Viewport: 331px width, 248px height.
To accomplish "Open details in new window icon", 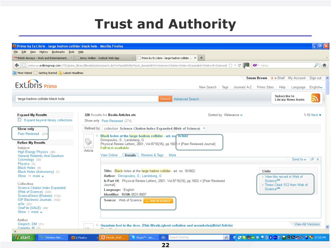I will 312,160.
